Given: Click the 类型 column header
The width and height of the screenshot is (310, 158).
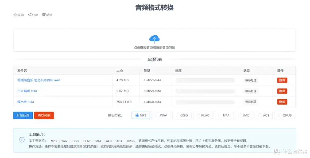Looking at the screenshot, I should pos(147,70).
